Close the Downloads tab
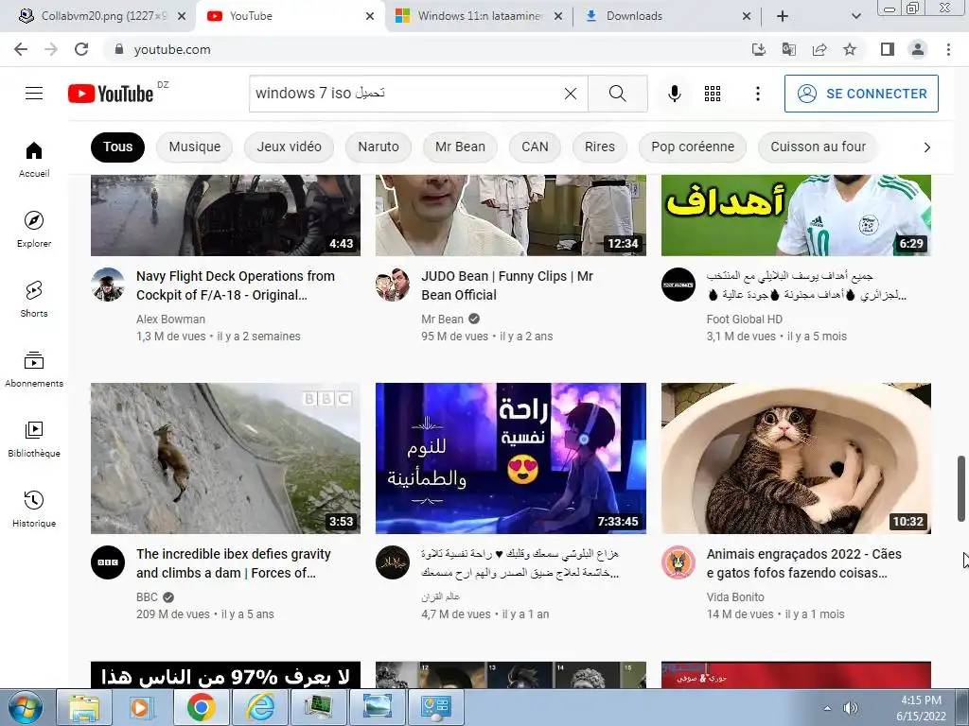Screen dimensions: 969x726 pyautogui.click(x=747, y=16)
